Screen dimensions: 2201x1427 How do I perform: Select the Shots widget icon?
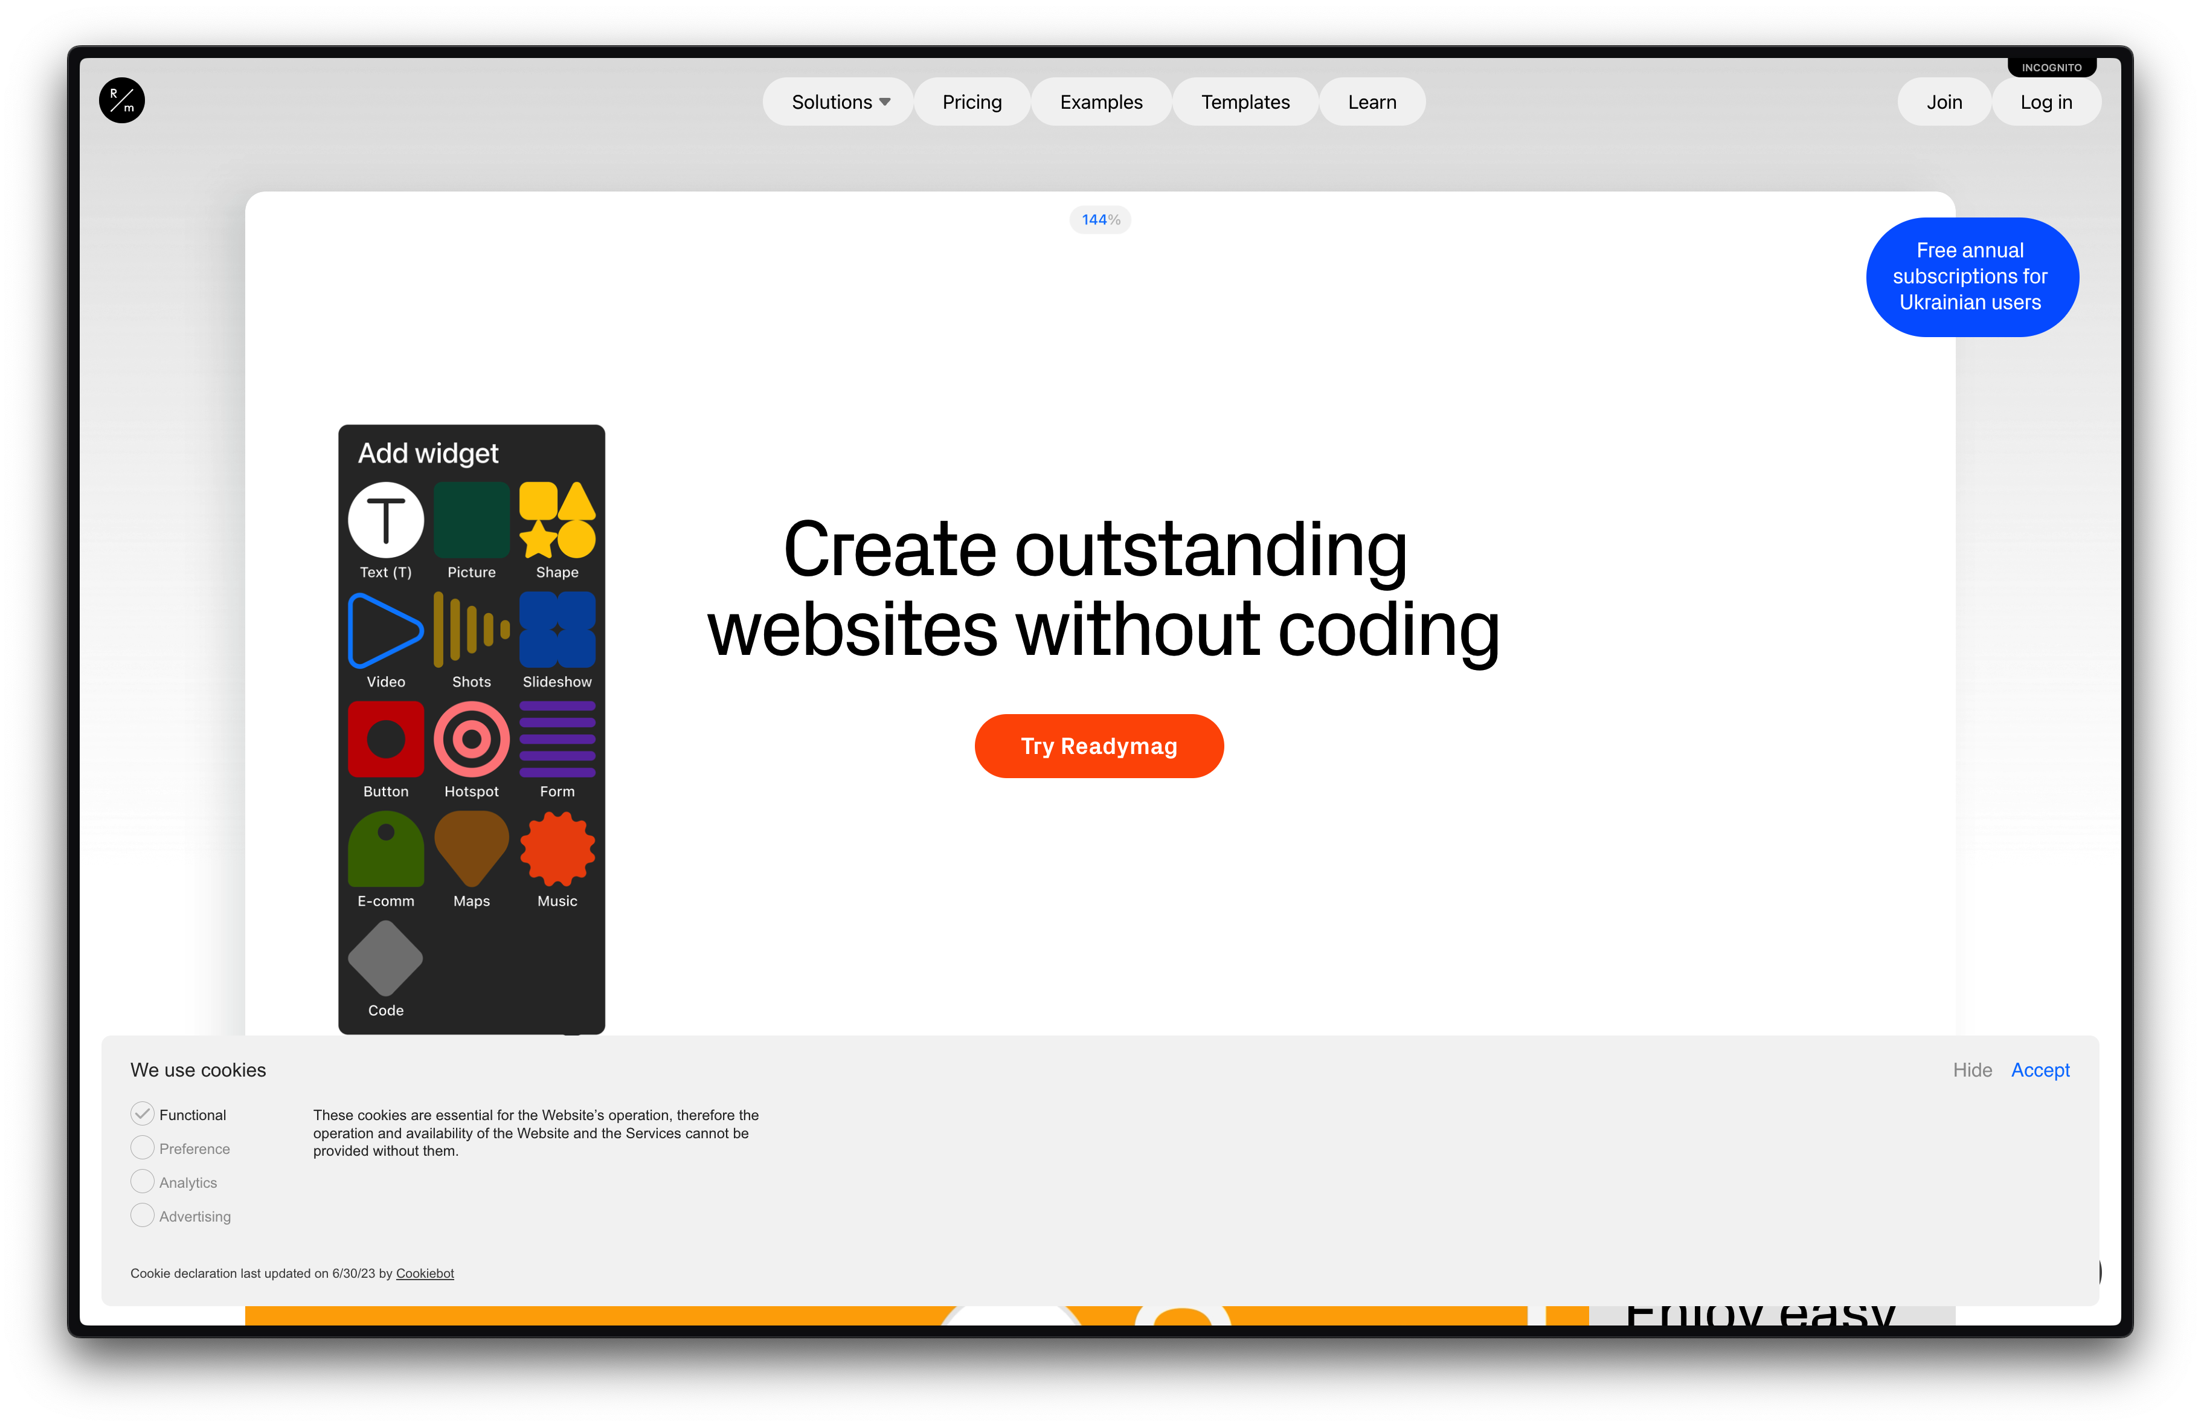472,630
